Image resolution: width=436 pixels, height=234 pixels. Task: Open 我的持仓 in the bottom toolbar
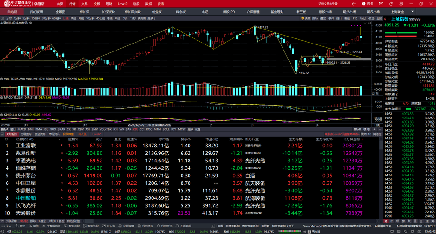[145, 226]
